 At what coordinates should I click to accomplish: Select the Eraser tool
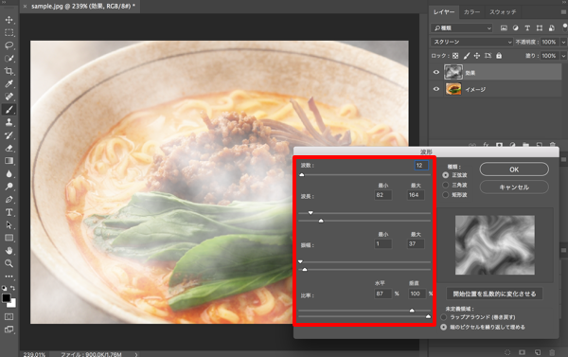9,148
